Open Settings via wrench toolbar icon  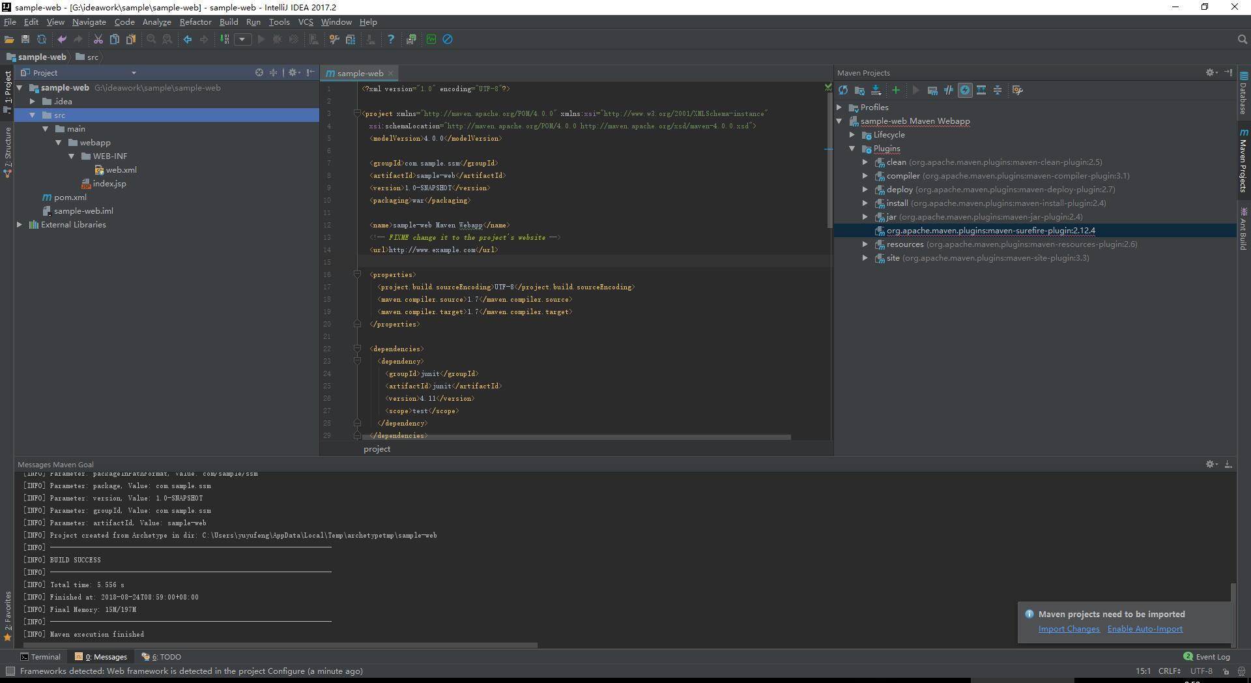[334, 39]
